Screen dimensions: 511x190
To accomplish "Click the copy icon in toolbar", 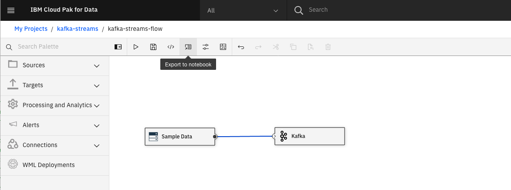I will tap(293, 47).
